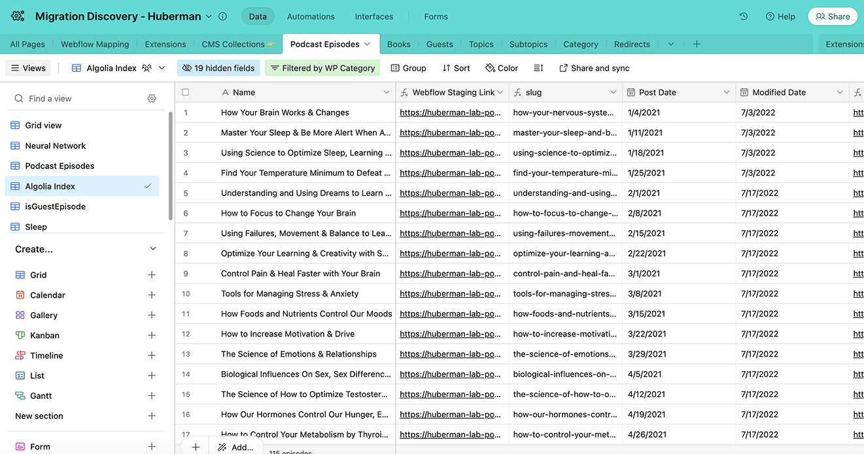The image size is (864, 454).
Task: Add Kanban view plus icon
Action: click(x=152, y=335)
